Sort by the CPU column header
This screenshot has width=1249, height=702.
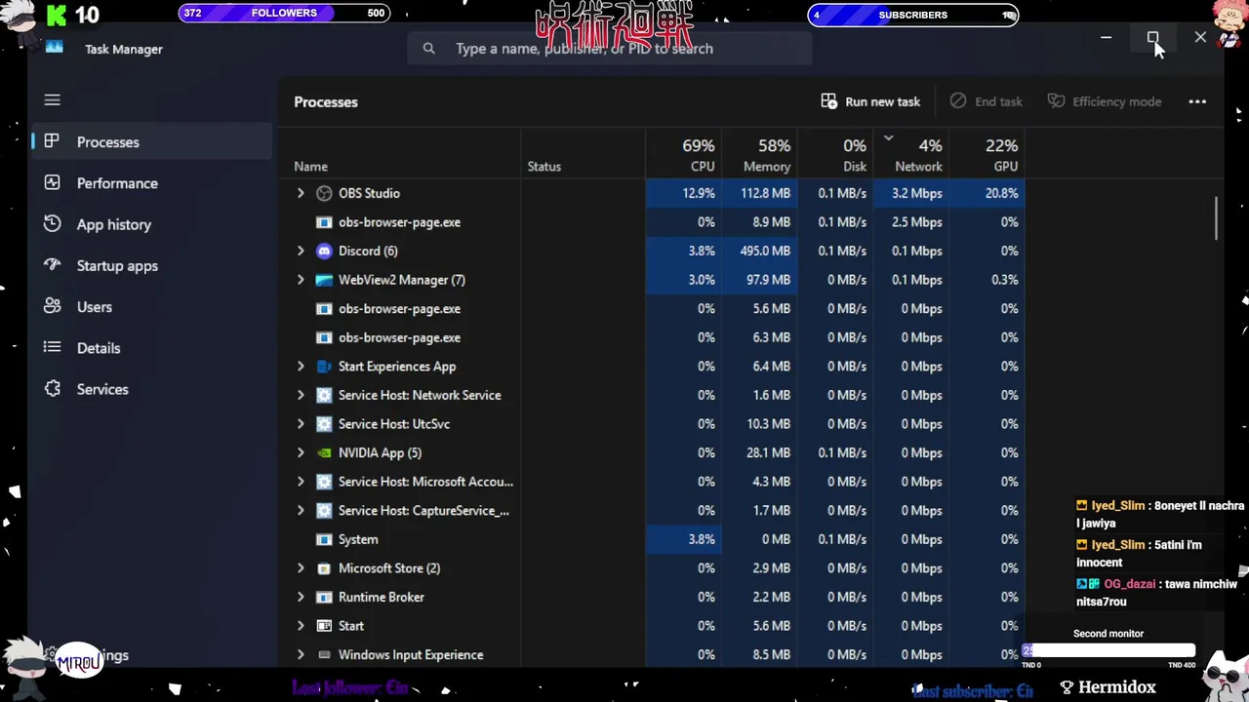click(684, 154)
